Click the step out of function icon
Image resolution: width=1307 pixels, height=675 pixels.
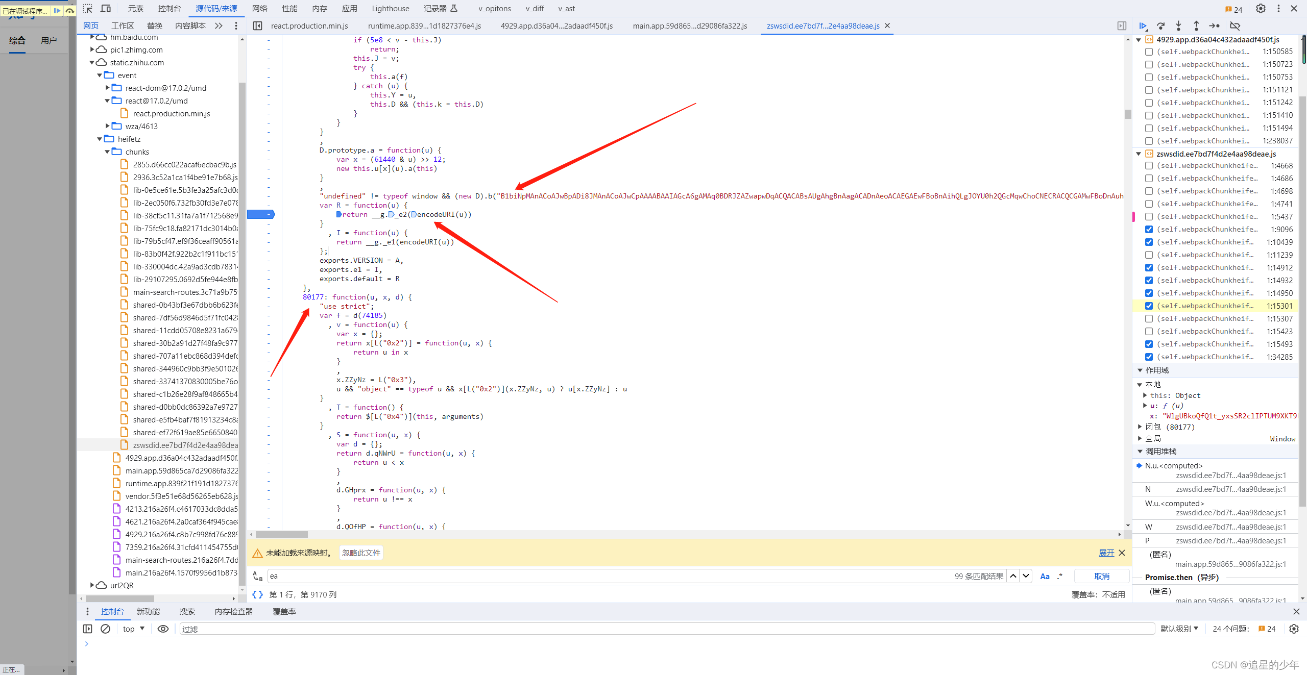coord(1196,26)
